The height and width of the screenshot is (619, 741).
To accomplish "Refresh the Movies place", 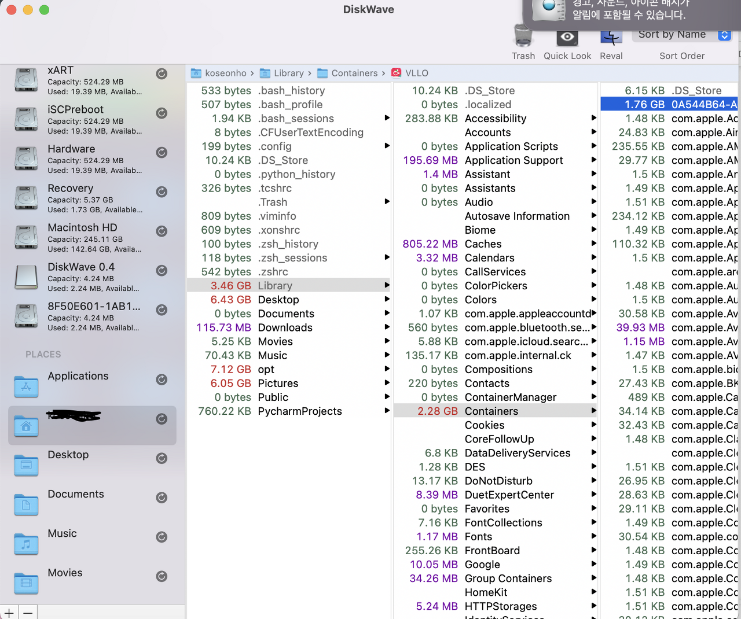I will (x=162, y=577).
